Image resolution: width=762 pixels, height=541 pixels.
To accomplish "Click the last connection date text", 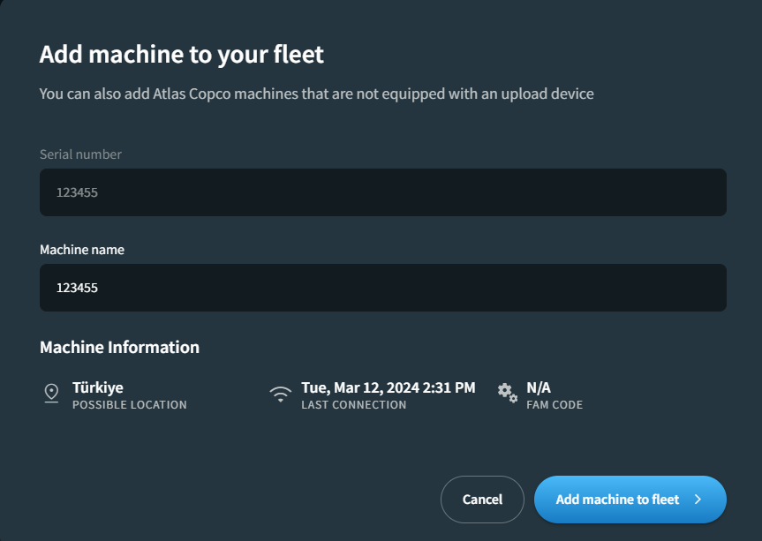I will [x=388, y=387].
